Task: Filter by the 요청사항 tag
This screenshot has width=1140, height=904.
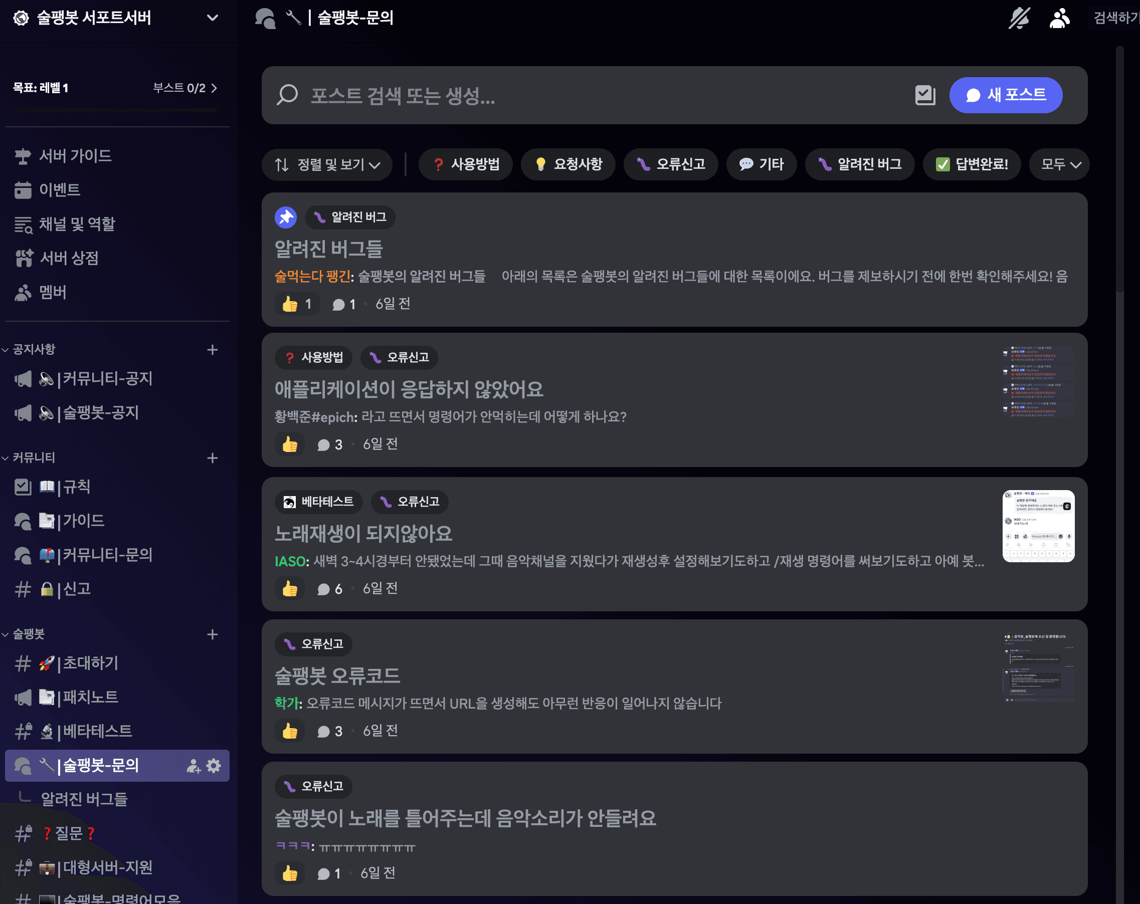Action: pos(568,164)
